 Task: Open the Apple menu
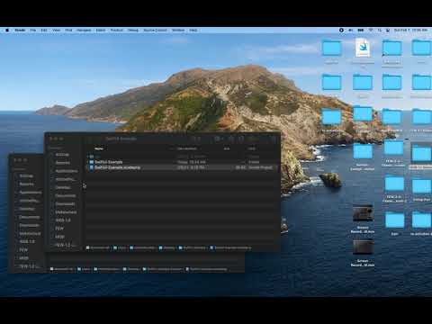point(7,31)
